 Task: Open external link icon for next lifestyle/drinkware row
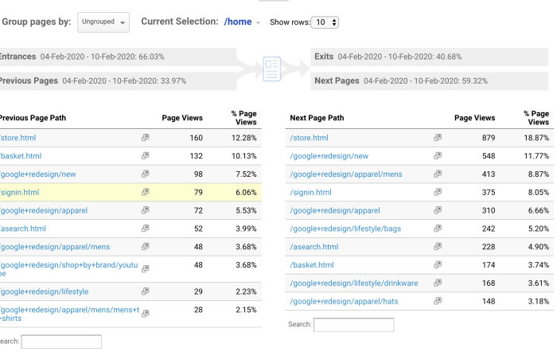point(438,283)
